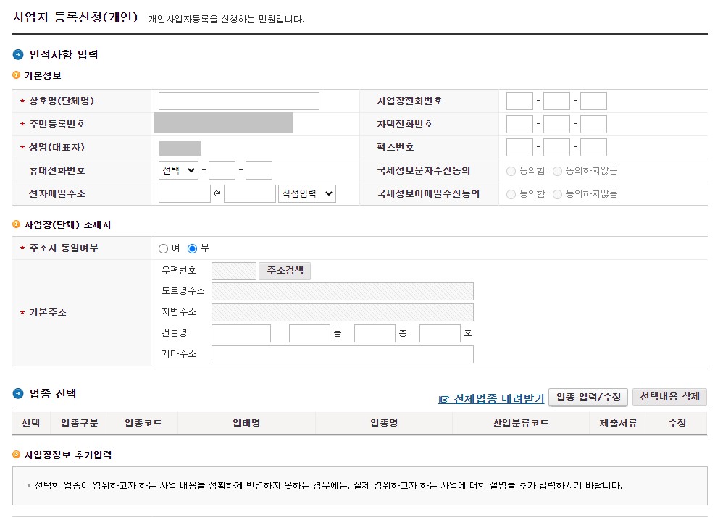
Task: Choose 동의하지않음 for 국세정보이메일수신동의
Action: 556,193
